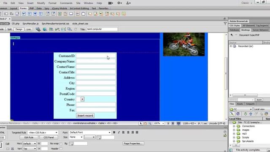
Task: Select the motorcycle image
Action: 184,44
